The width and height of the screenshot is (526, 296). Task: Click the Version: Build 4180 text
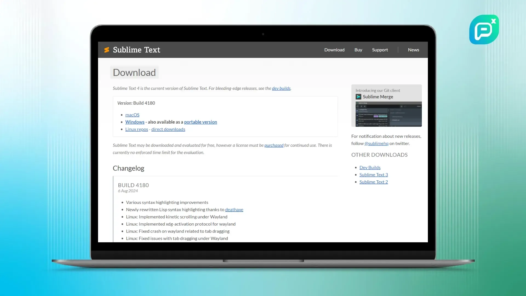pos(136,103)
